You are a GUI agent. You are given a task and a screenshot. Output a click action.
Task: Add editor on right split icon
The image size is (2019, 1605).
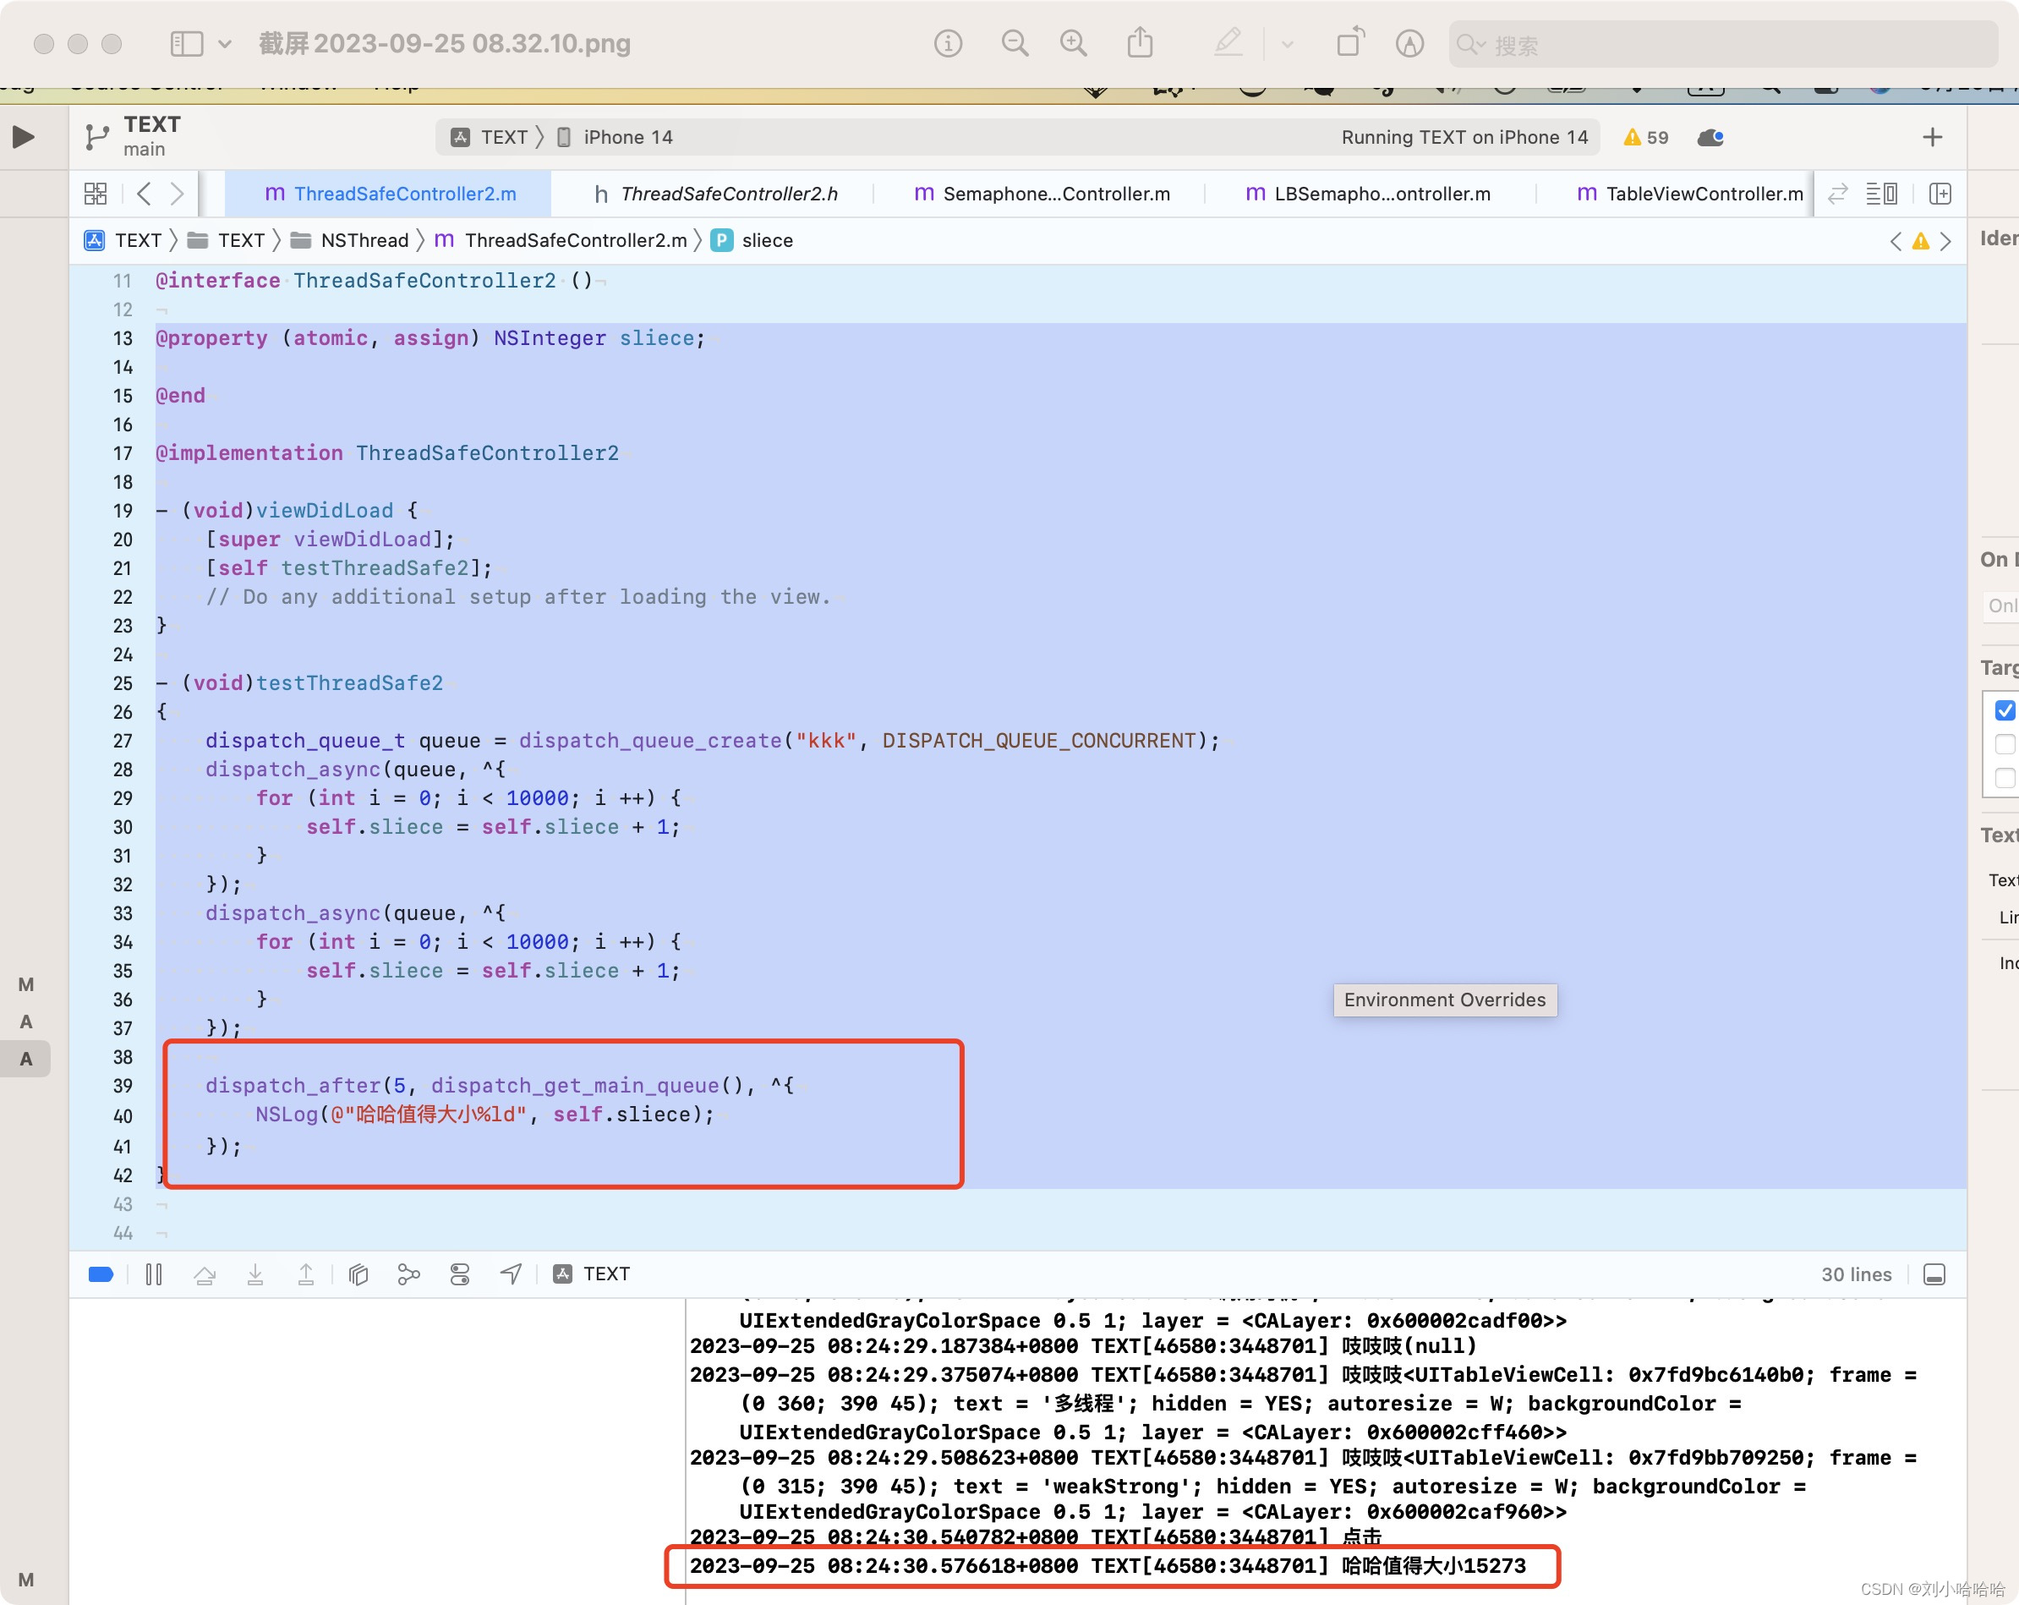[1940, 194]
